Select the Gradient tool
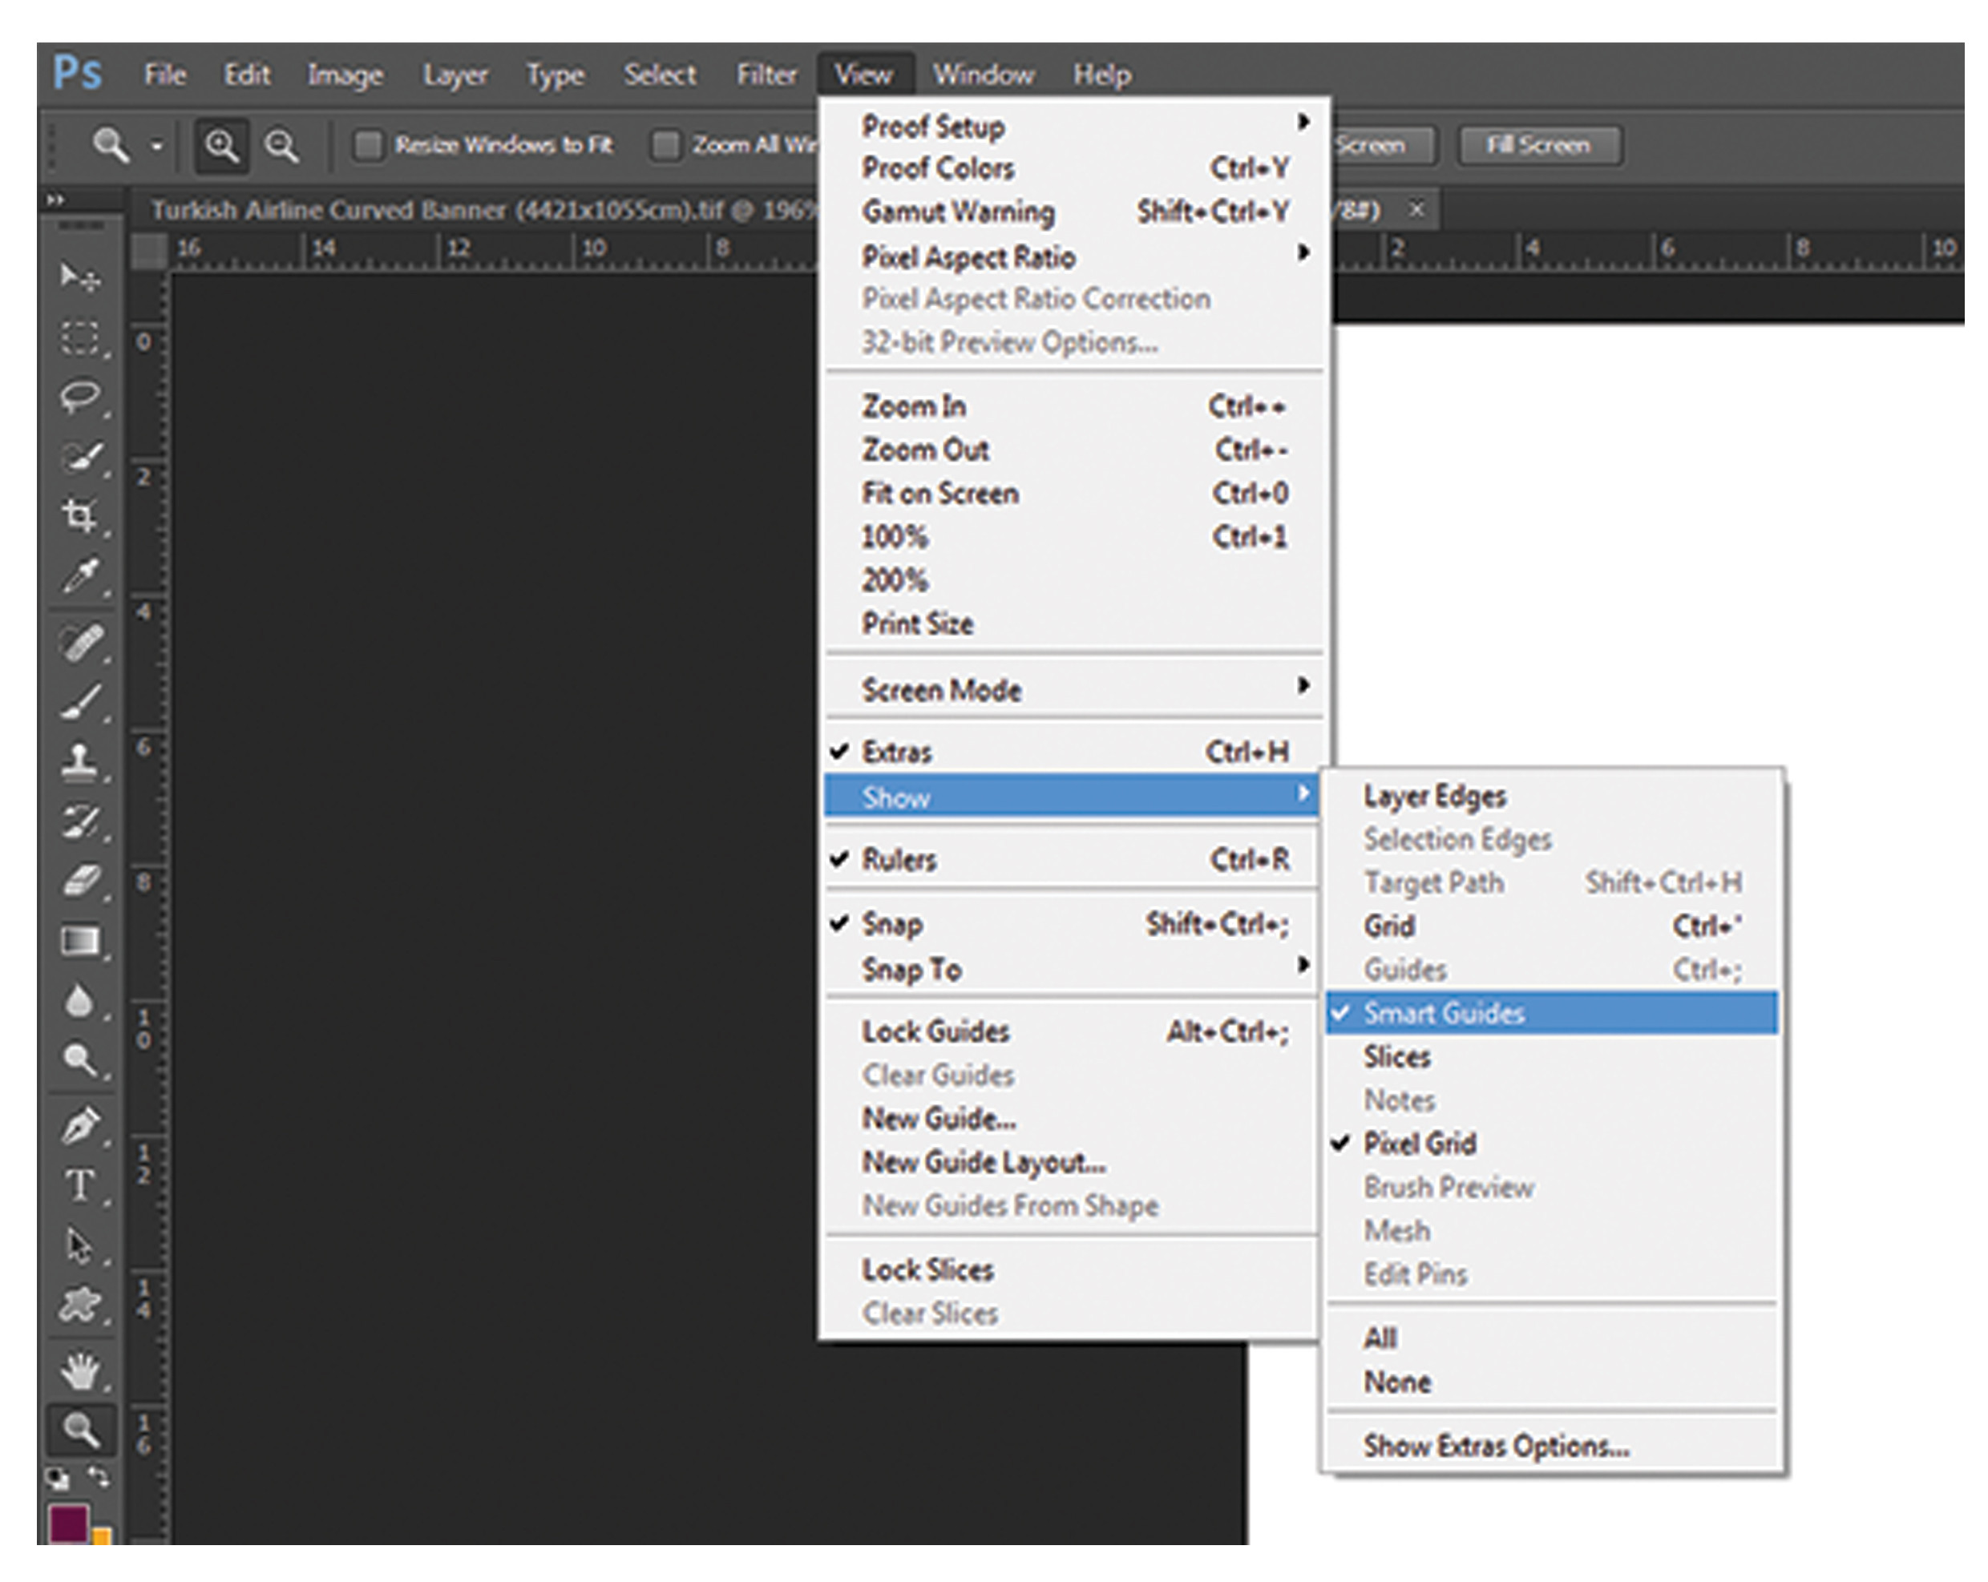Image resolution: width=1988 pixels, height=1582 pixels. pos(80,940)
